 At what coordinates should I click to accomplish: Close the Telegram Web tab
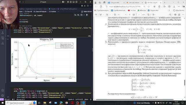coord(124,3)
